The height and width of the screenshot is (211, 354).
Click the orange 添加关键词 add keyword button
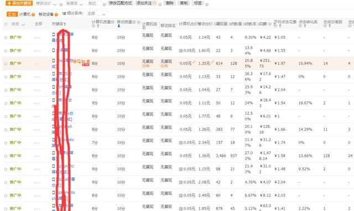tap(19, 3)
